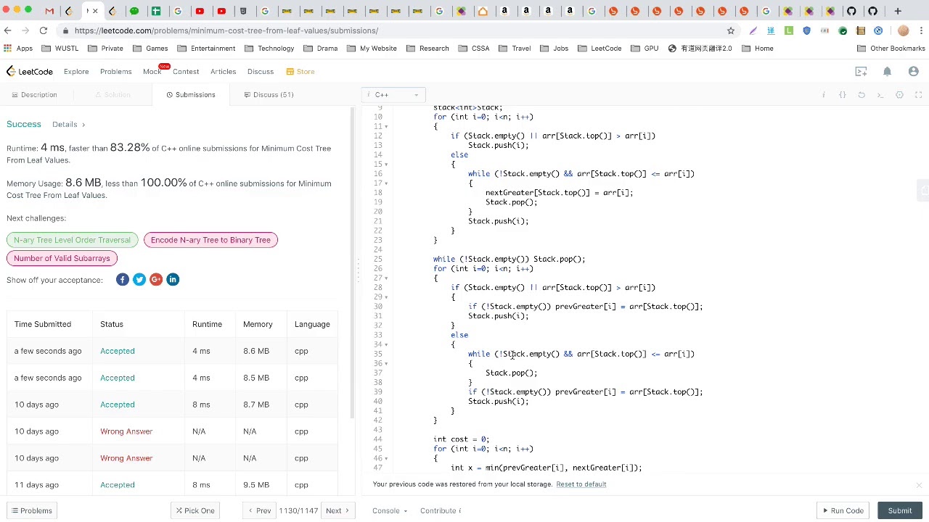929x522 pixels.
Task: Click Reset to default link
Action: (x=581, y=484)
